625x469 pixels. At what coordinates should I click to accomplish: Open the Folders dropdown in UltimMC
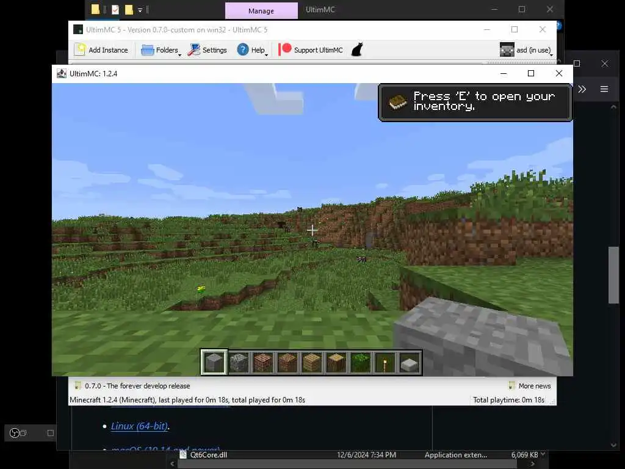(161, 50)
